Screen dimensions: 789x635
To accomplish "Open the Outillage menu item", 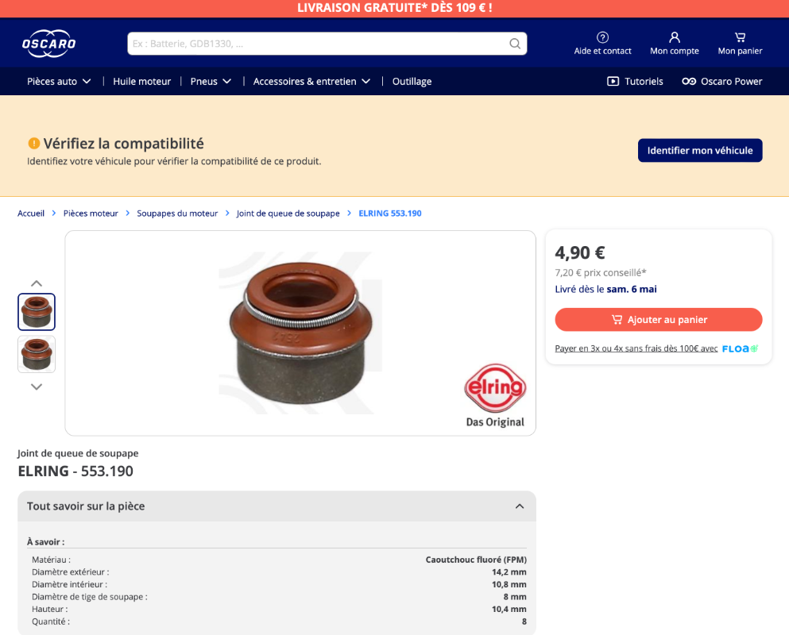I will pyautogui.click(x=412, y=82).
